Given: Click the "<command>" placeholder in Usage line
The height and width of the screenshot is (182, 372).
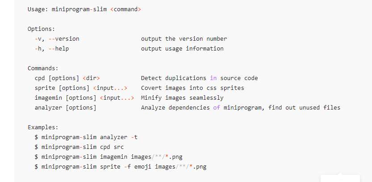Looking at the screenshot, I should pos(125,9).
